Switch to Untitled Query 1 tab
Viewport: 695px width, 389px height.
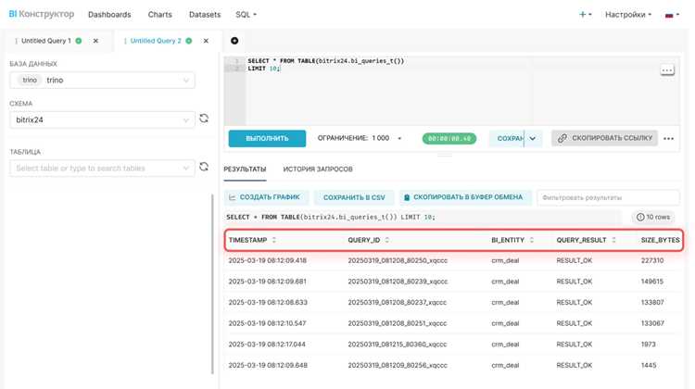pos(46,41)
